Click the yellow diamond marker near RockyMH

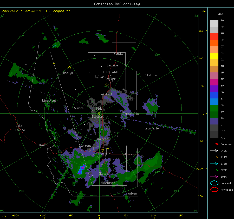tap(69, 68)
